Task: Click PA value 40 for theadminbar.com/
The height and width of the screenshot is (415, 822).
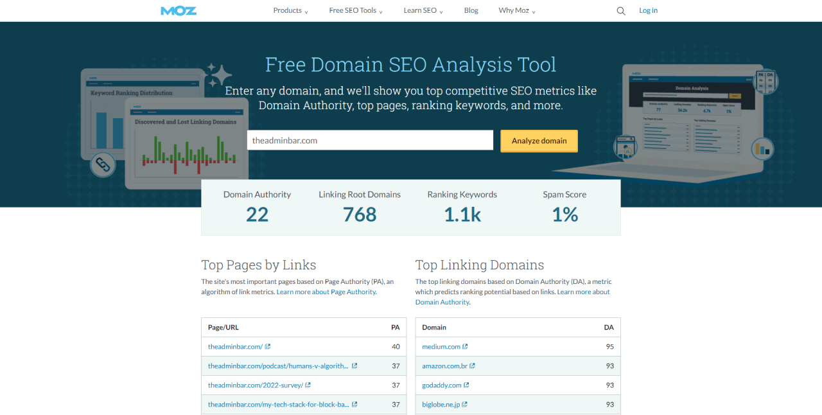Action: pos(396,346)
